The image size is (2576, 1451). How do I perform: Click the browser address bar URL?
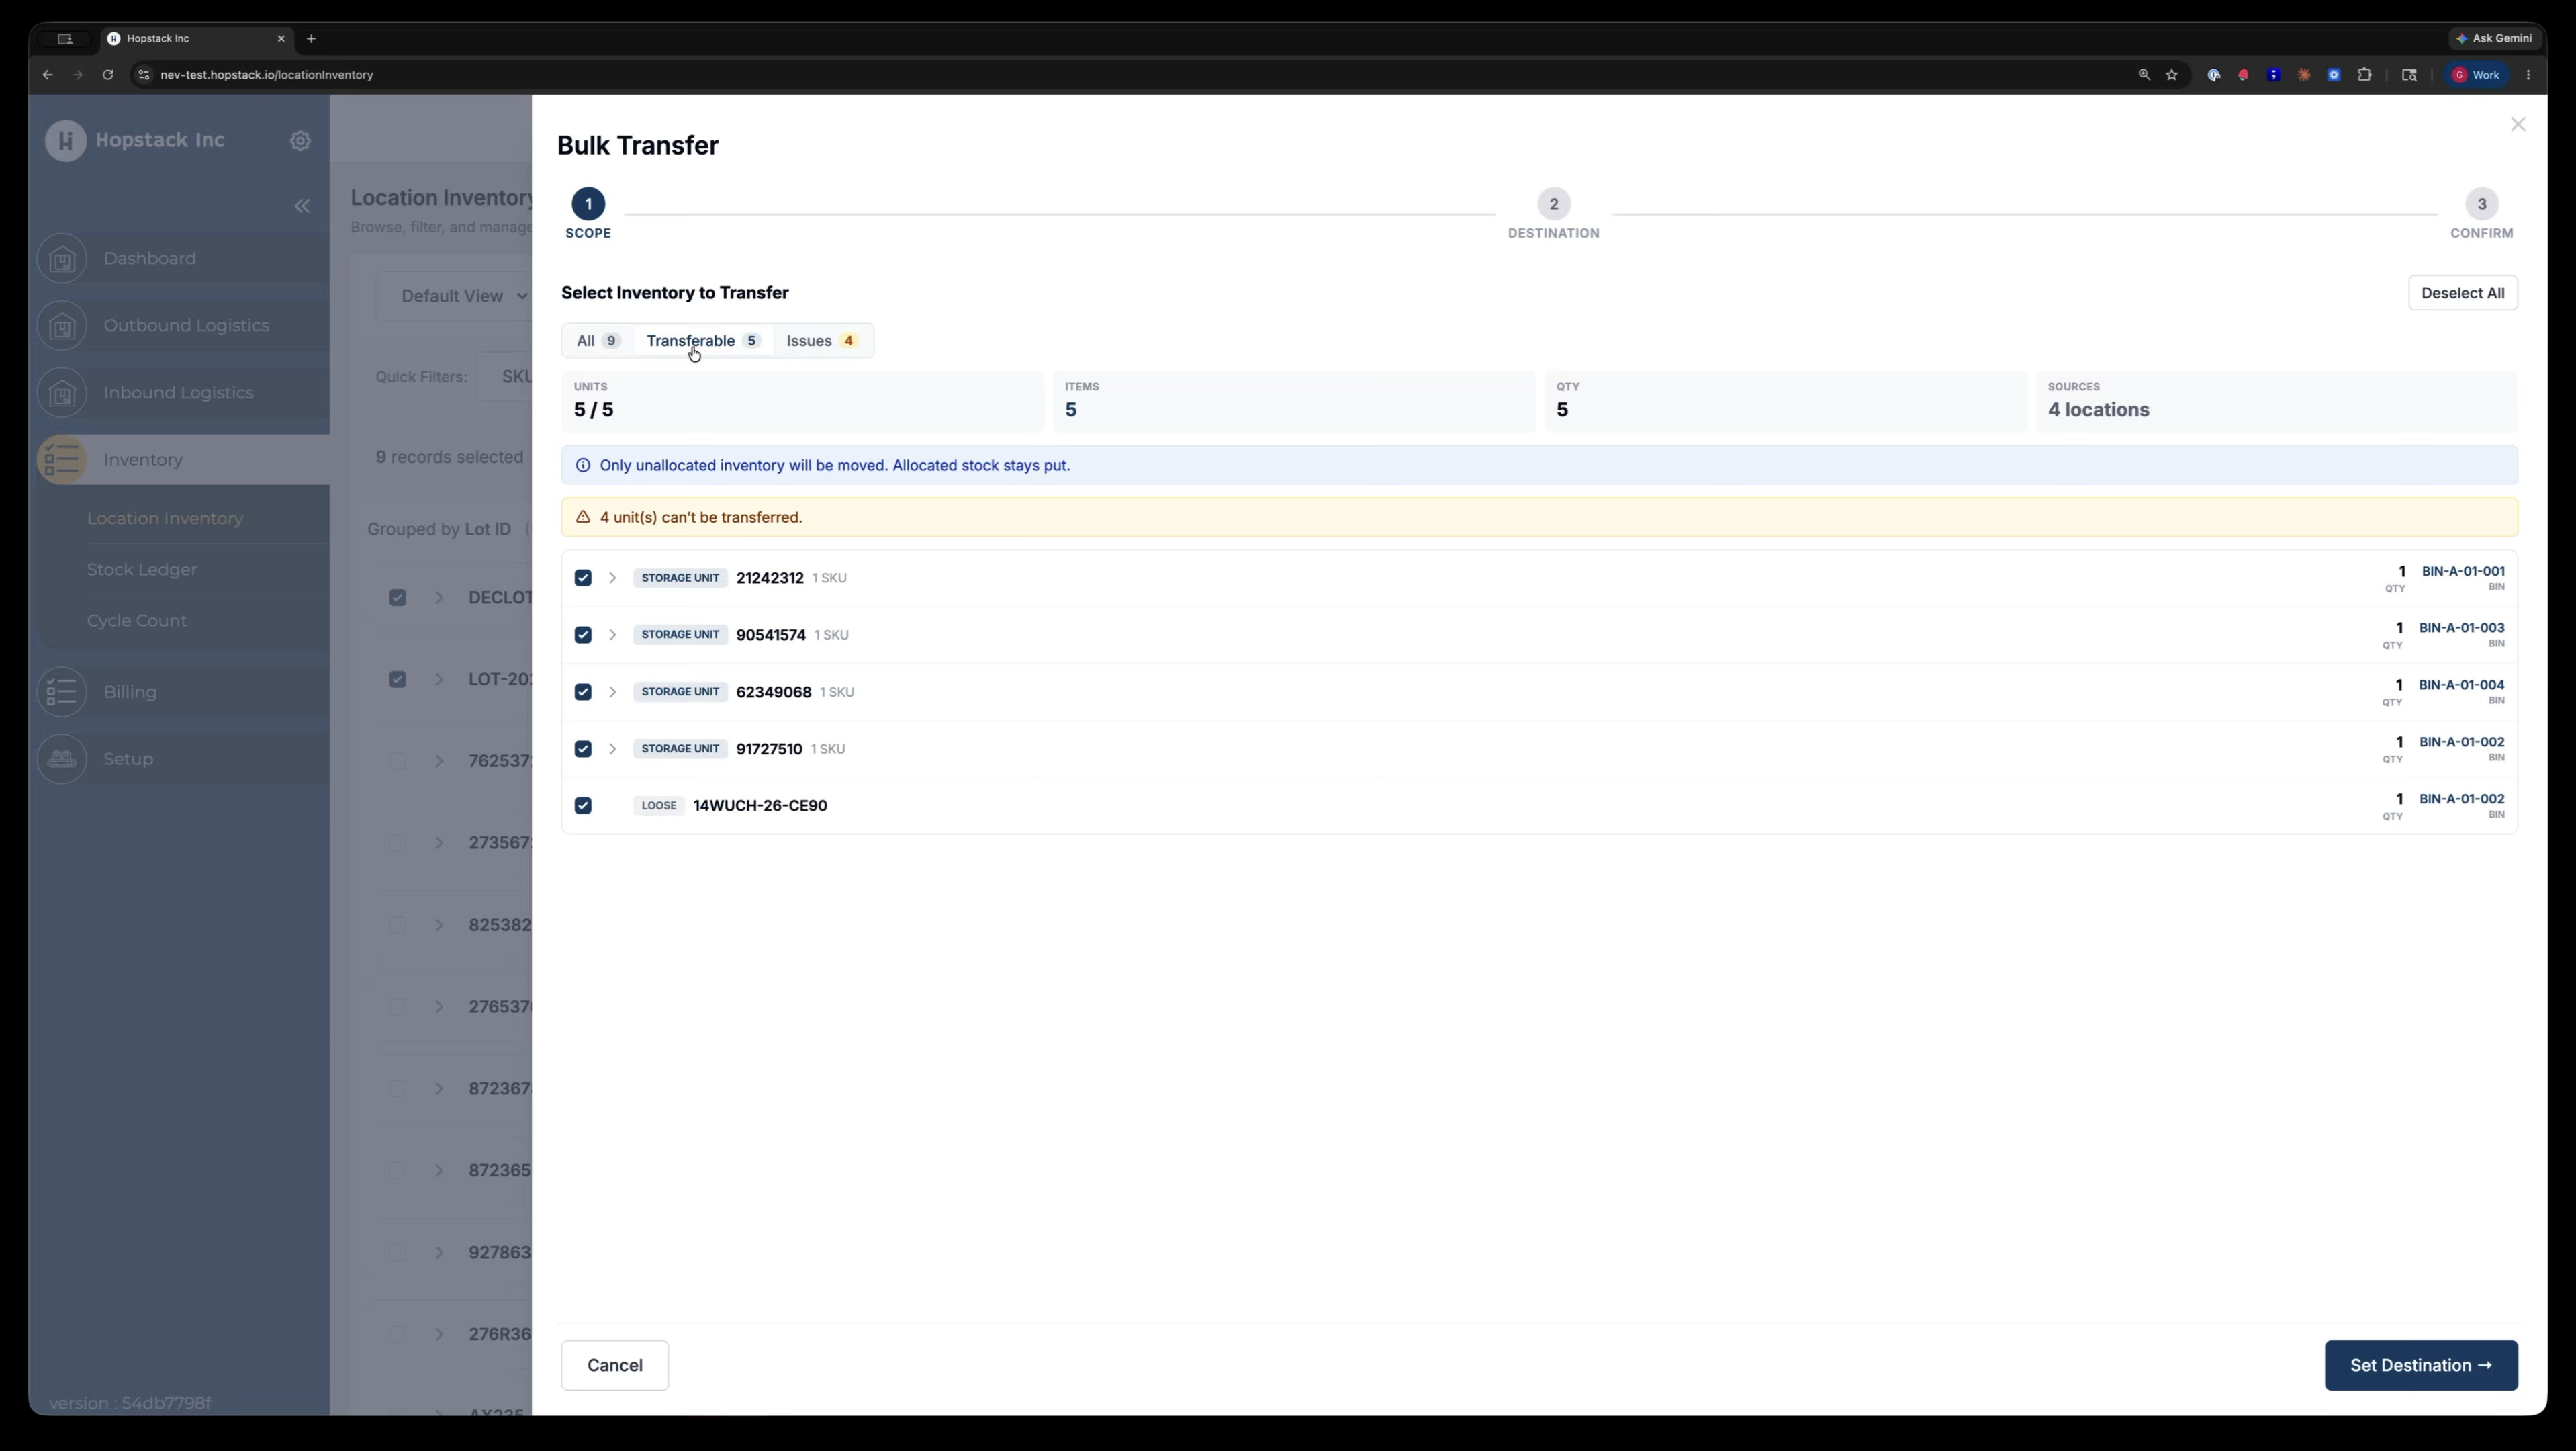coord(267,75)
